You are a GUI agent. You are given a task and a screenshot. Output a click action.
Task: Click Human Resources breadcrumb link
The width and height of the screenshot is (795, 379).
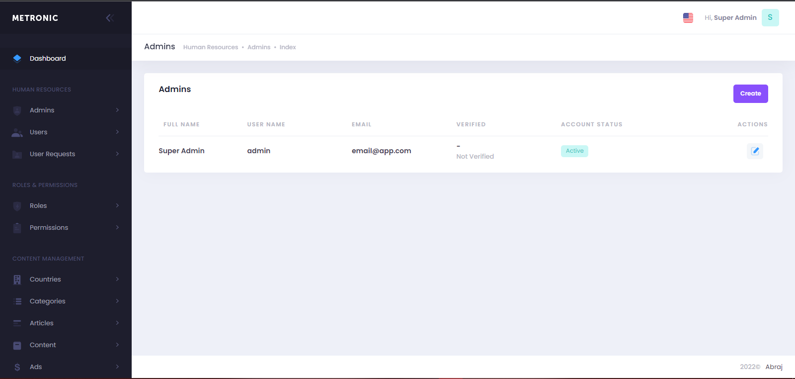(211, 47)
